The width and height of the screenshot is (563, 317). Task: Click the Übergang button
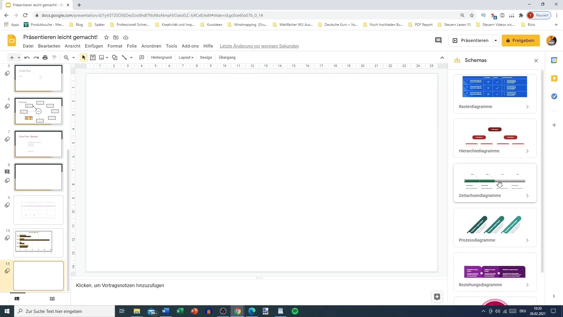pos(227,58)
